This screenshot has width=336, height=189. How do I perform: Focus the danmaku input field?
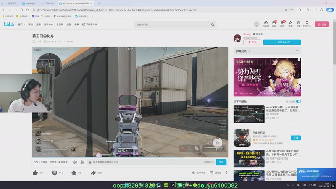pyautogui.click(x=146, y=163)
